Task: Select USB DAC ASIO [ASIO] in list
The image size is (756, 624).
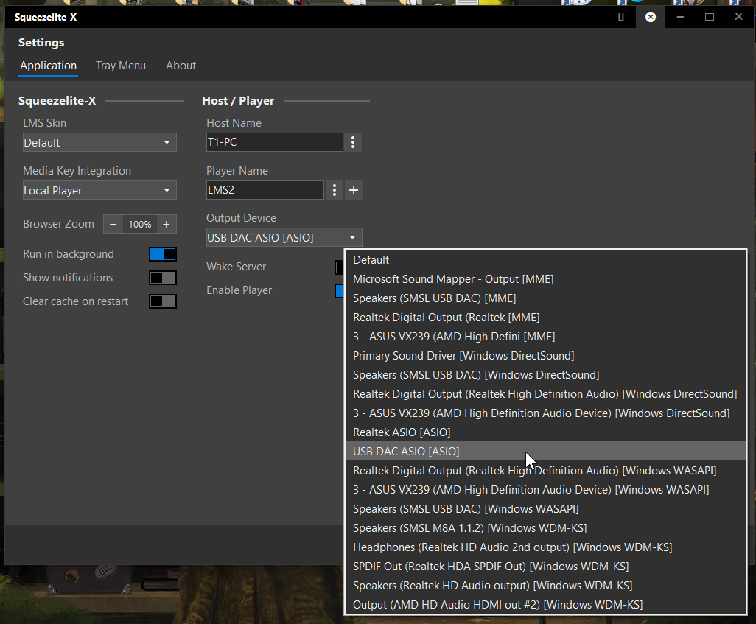Action: (545, 452)
